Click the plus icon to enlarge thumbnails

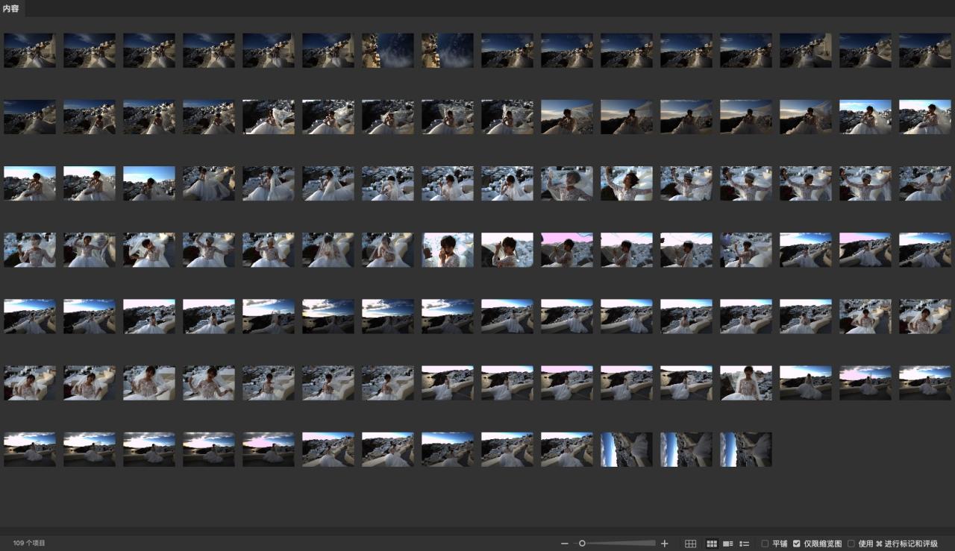point(665,544)
